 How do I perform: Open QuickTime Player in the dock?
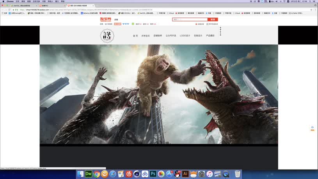226,174
